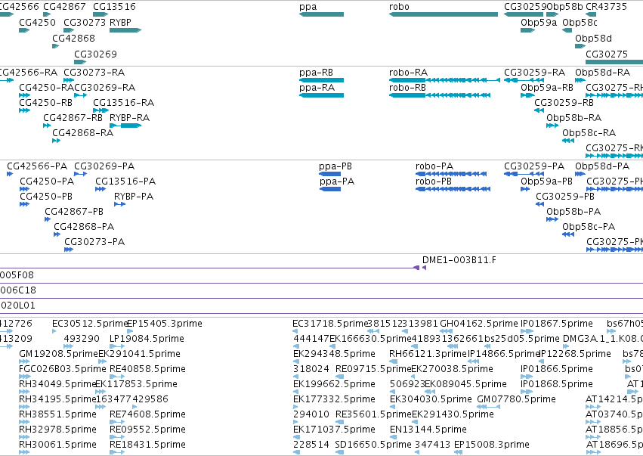Select the CG13516-RA transcript arrows
Viewport: 643px width, 456px height.
pos(101,110)
